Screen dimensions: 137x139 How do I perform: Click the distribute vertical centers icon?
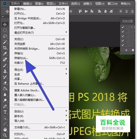pos(127,11)
